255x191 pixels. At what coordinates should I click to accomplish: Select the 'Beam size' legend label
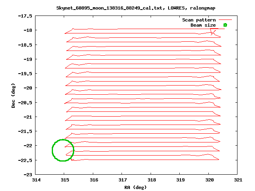[x=203, y=25]
